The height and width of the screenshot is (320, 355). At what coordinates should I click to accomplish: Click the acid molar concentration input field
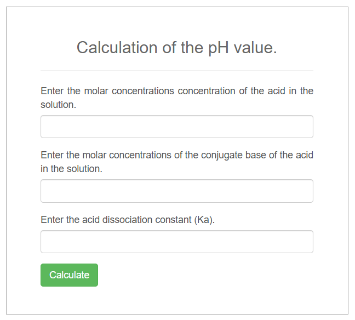176,127
